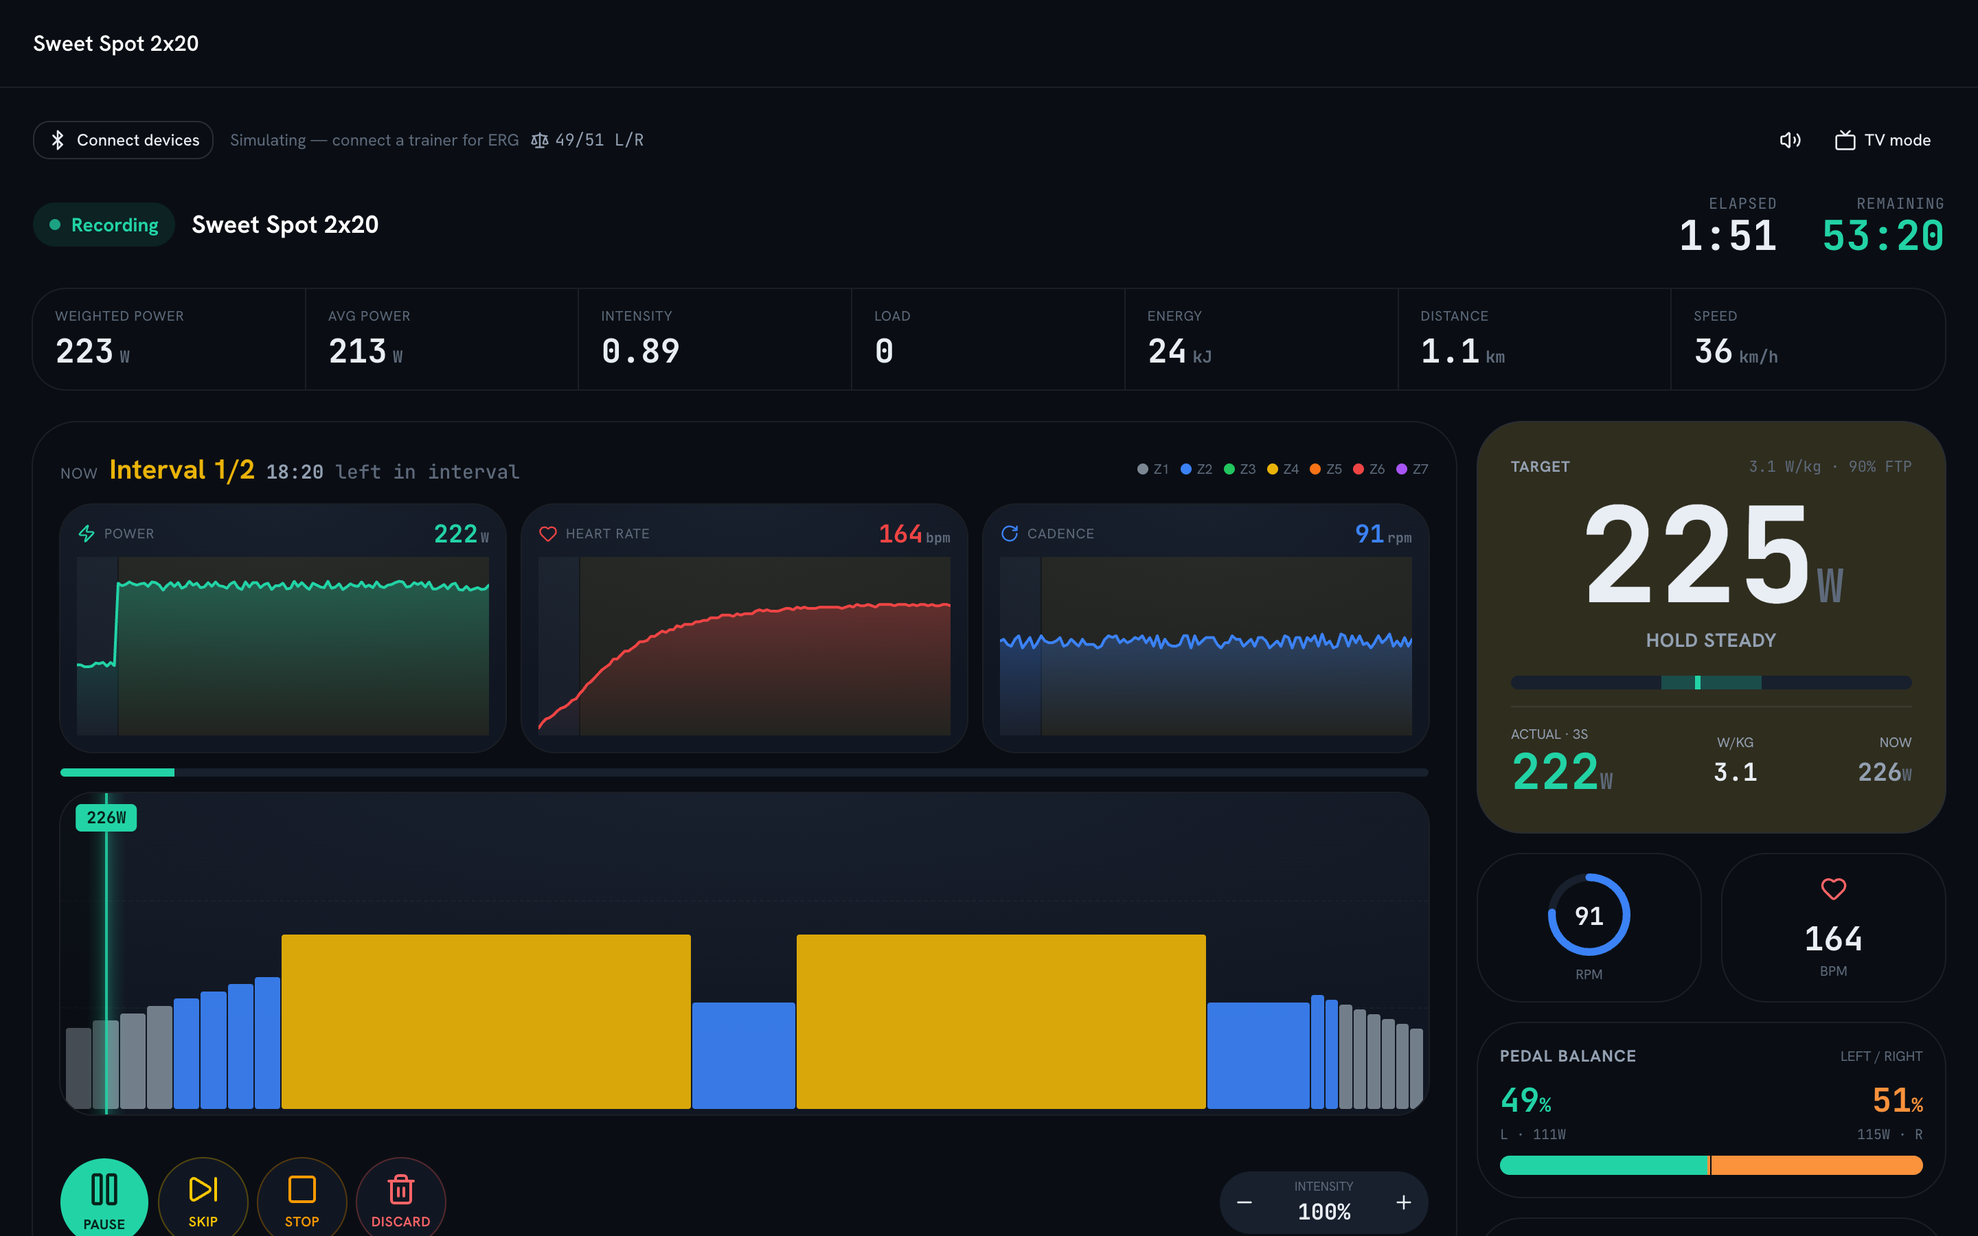Click the blue recovery block between intervals
1978x1236 pixels.
click(744, 1055)
